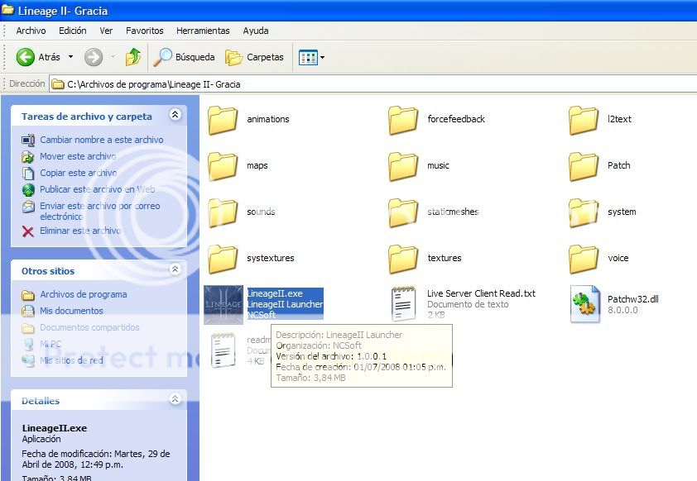Click the address bar path field
Image resolution: width=697 pixels, height=481 pixels.
tap(373, 83)
